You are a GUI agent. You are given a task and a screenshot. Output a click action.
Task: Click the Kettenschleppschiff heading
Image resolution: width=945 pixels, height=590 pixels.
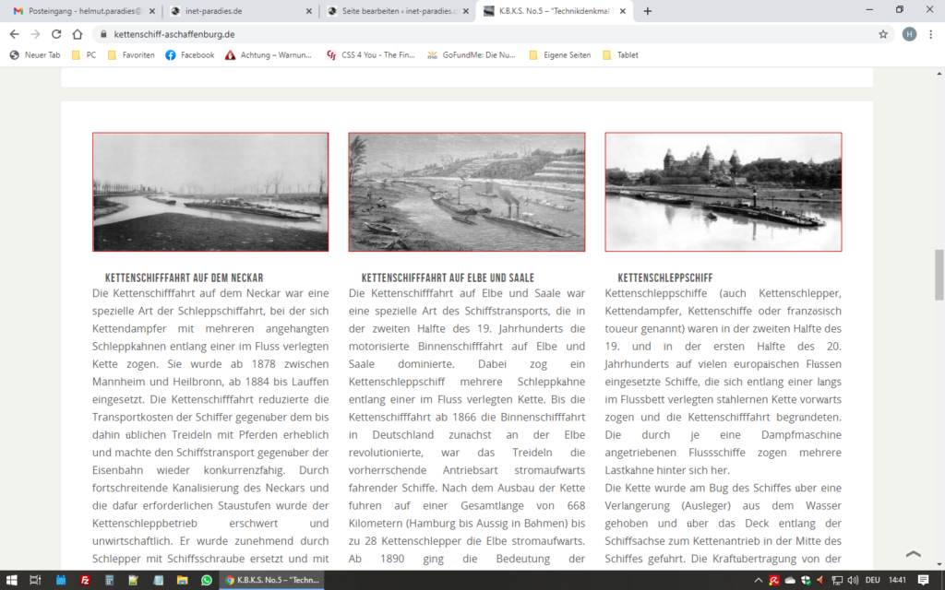coord(665,278)
